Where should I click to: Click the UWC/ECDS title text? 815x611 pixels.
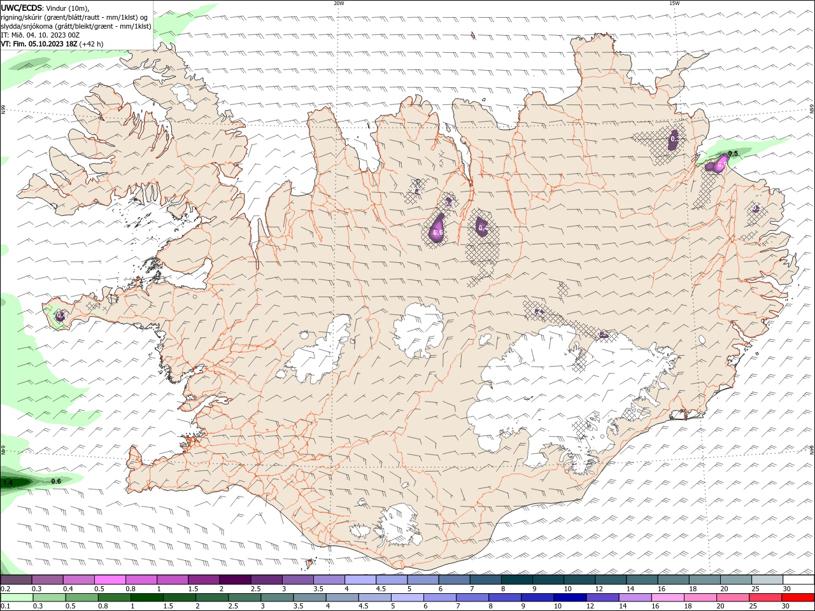coord(22,8)
